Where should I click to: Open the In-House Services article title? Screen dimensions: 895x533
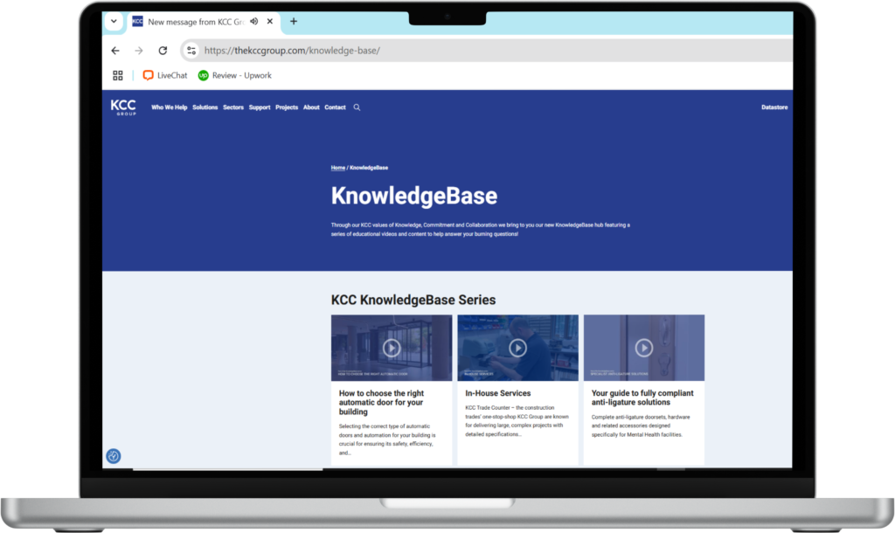point(497,393)
